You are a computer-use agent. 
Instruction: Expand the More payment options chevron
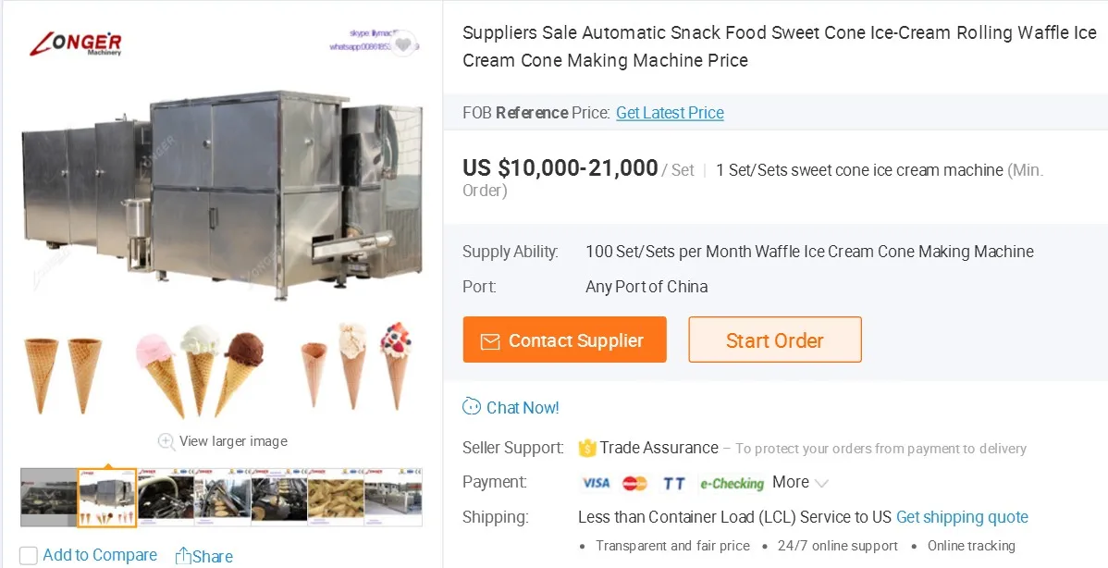[821, 483]
